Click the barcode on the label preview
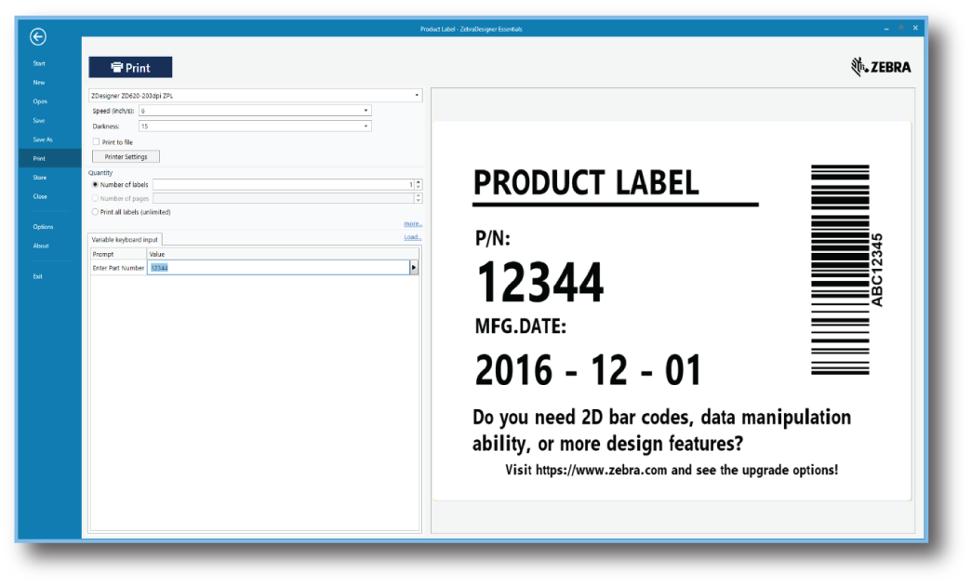 point(840,270)
